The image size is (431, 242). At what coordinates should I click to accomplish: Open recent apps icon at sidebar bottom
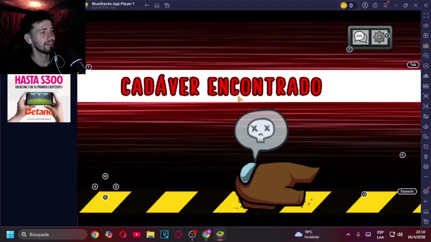pyautogui.click(x=426, y=221)
